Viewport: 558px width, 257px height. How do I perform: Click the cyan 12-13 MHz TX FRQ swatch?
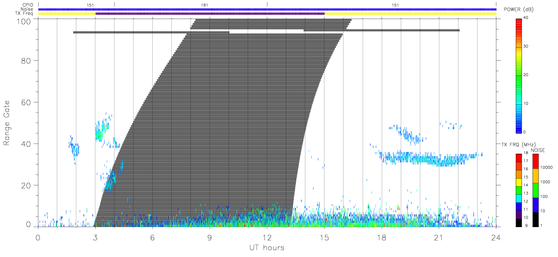point(519,198)
